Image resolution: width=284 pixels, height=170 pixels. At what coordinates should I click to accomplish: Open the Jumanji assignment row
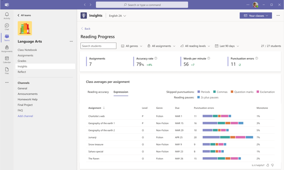pos(180,137)
